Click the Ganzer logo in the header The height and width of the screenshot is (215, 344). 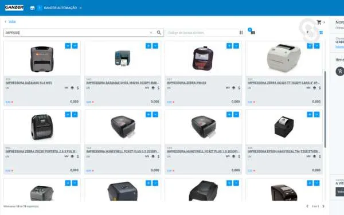[14, 7]
